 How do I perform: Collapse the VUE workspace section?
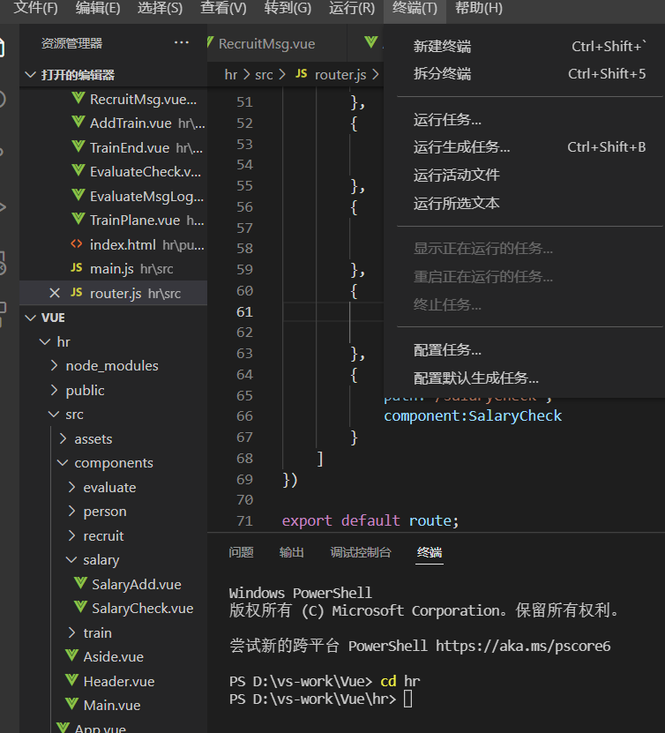30,318
